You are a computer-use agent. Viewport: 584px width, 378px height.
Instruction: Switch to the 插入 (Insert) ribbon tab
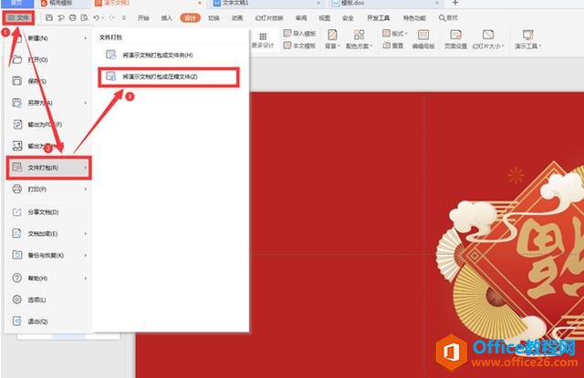click(x=166, y=18)
